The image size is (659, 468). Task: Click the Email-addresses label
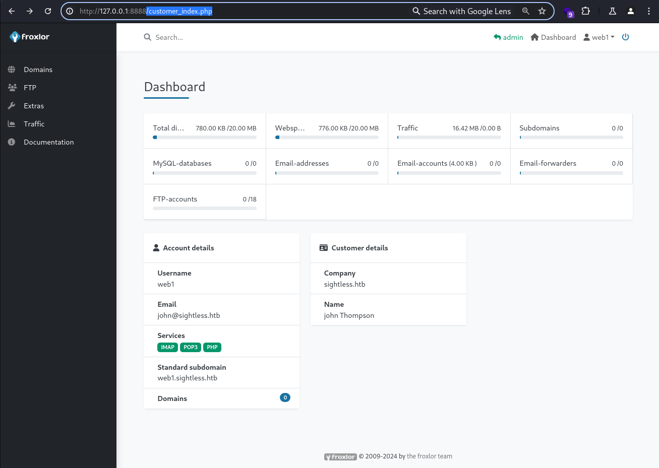302,163
